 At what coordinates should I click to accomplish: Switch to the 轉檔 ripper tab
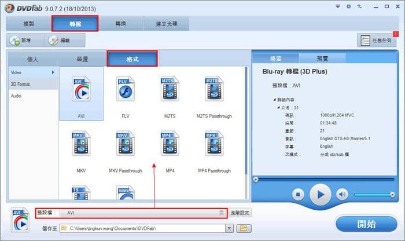pyautogui.click(x=75, y=24)
